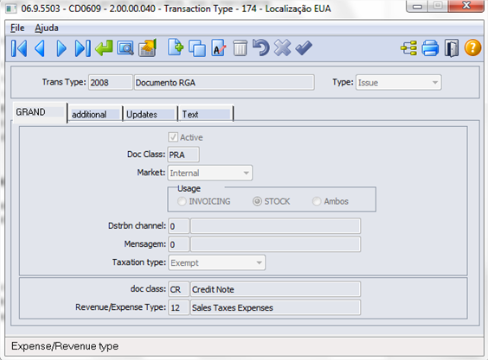The height and width of the screenshot is (360, 488).
Task: Go to the next record arrow
Action: [x=61, y=48]
